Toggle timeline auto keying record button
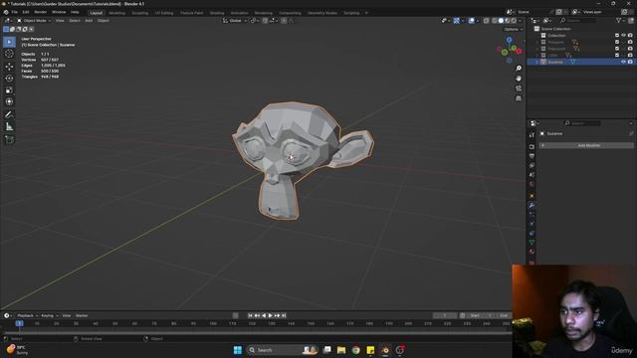The width and height of the screenshot is (637, 358). [235, 315]
